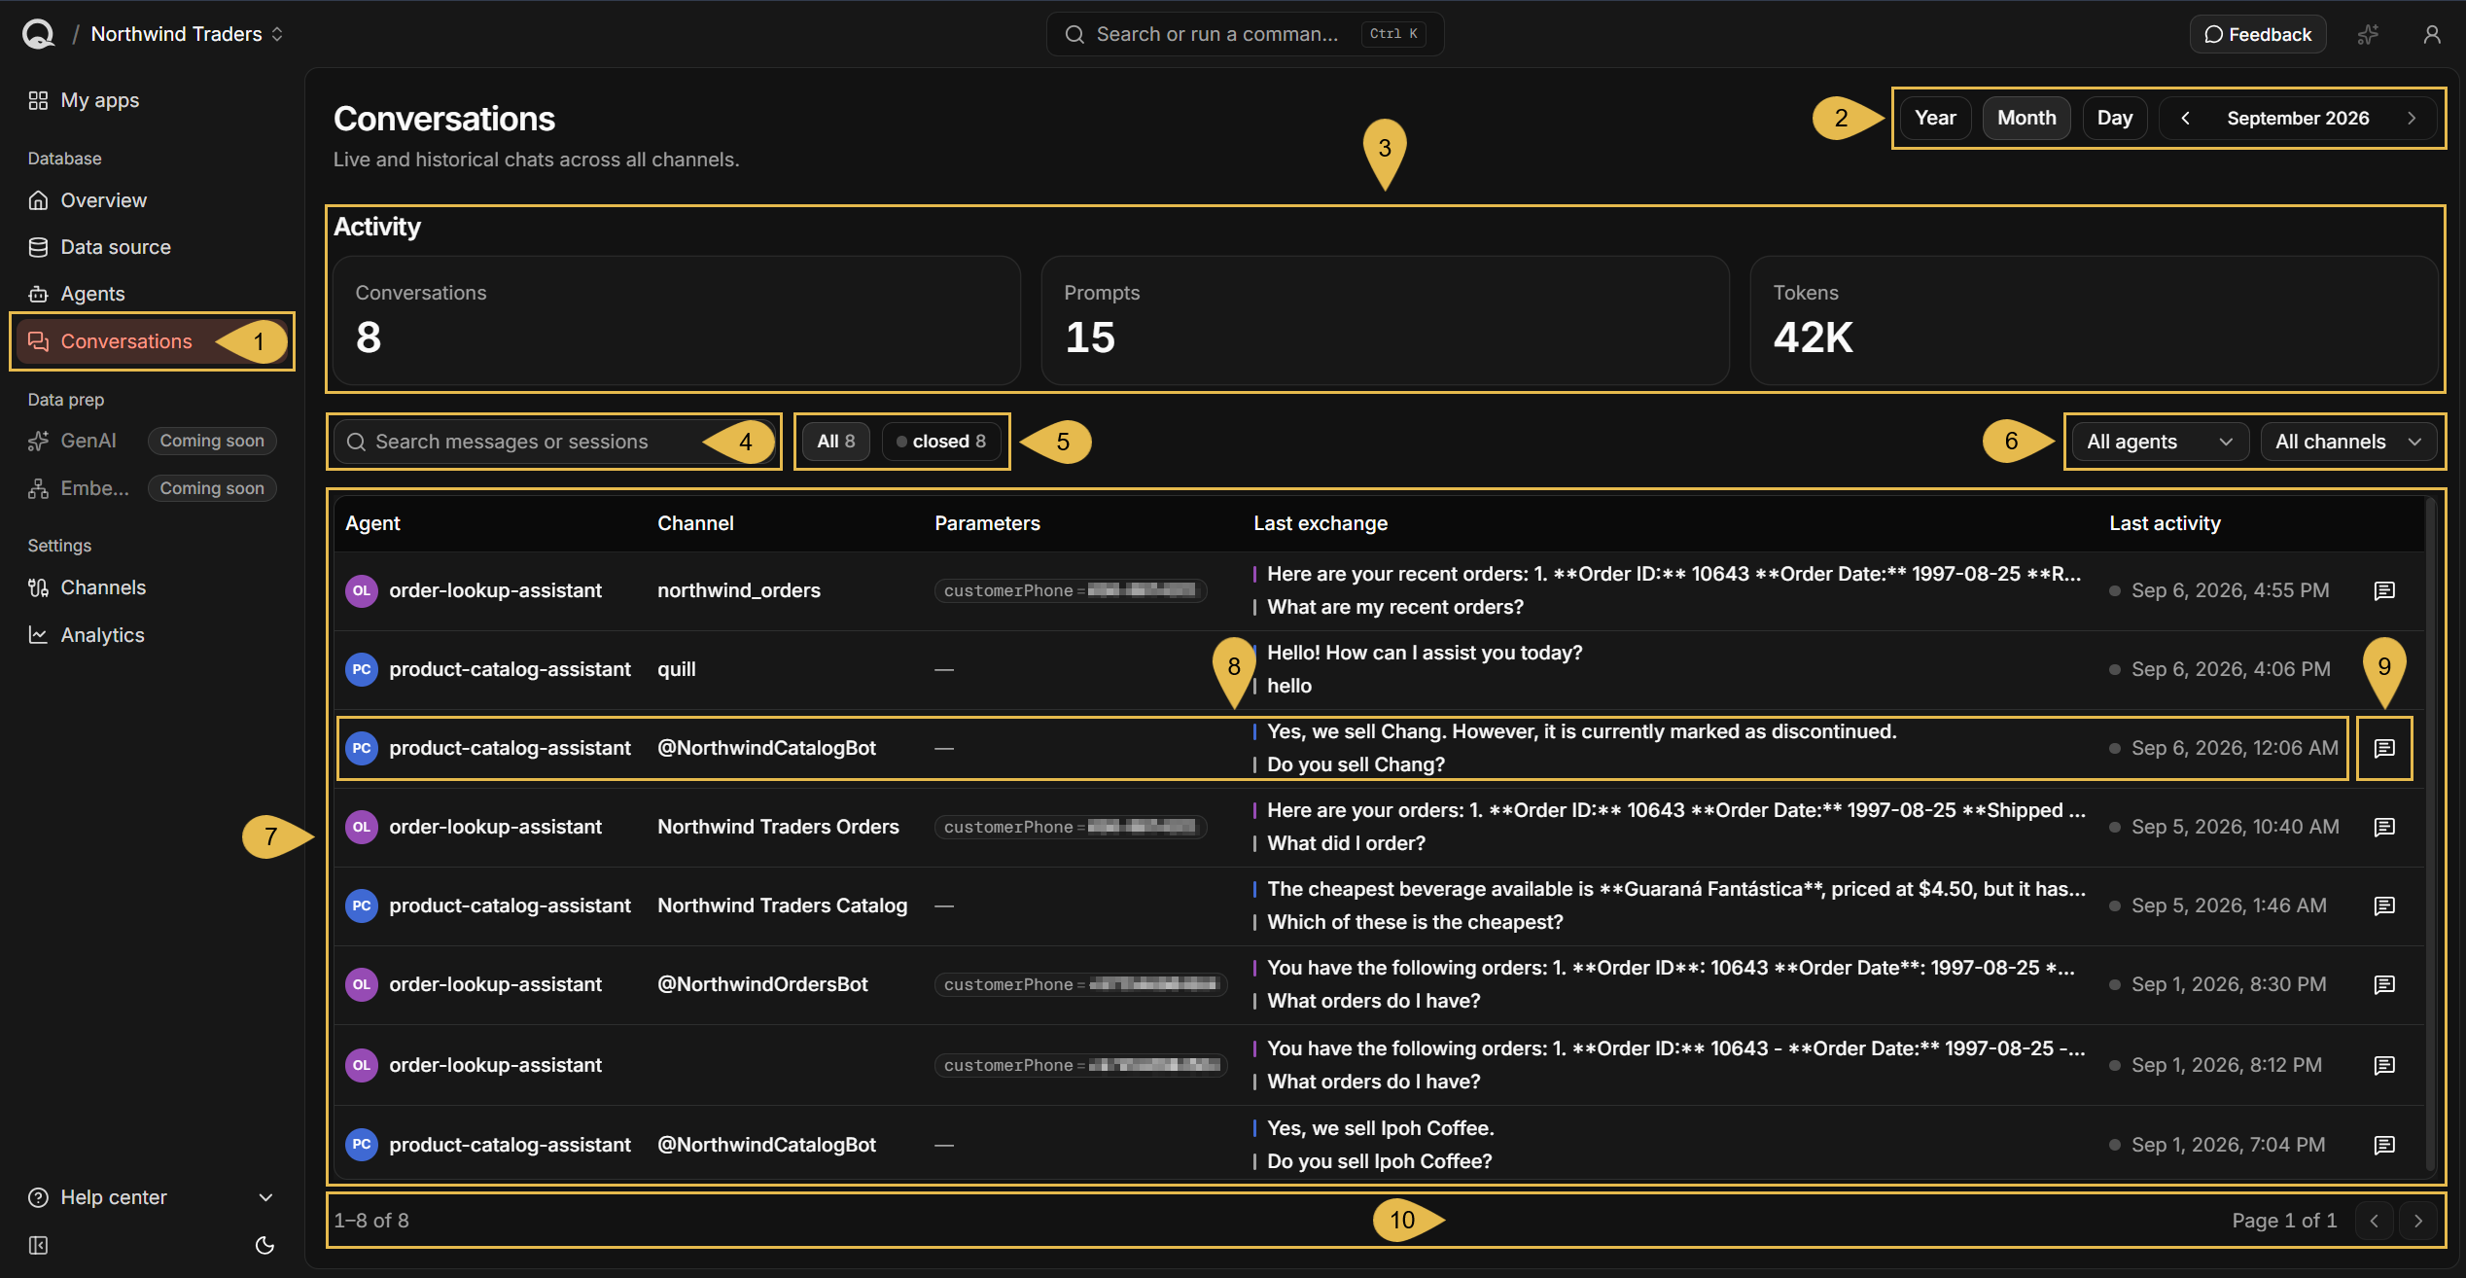Select the Northwind Traders Catalog channel cell
Viewport: 2466px width, 1278px height.
click(x=782, y=905)
